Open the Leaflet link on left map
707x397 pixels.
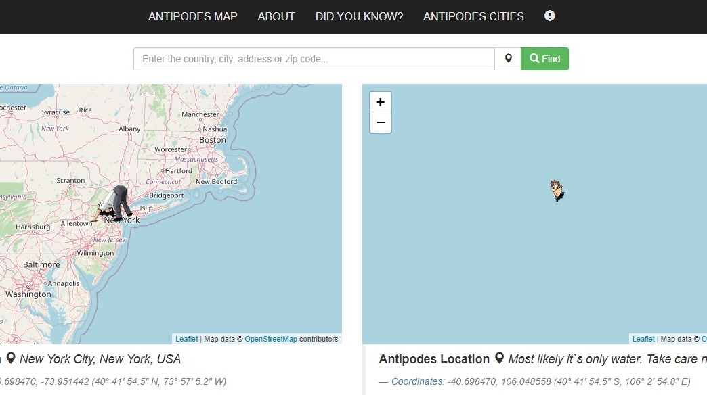[x=186, y=339]
